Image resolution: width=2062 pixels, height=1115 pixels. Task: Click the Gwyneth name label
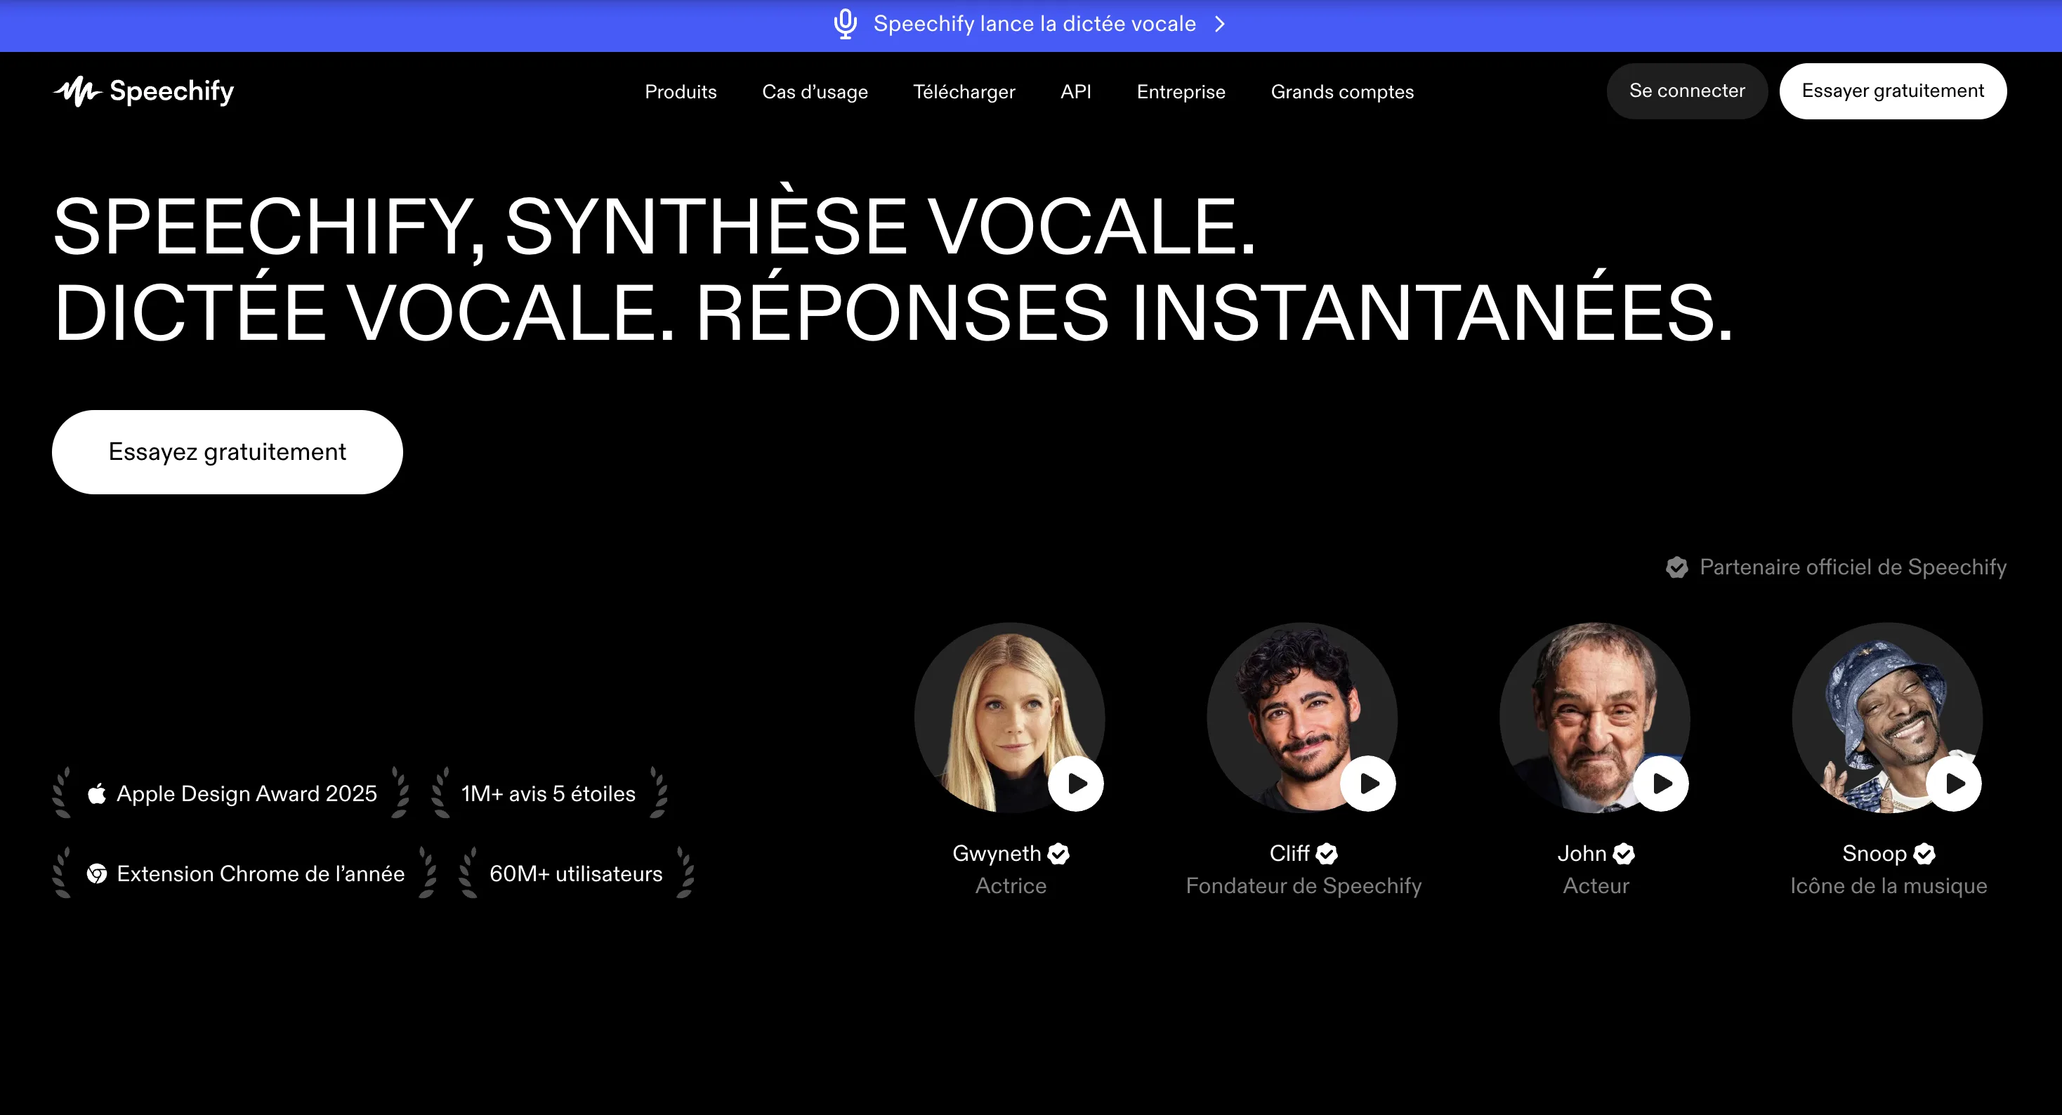pyautogui.click(x=997, y=853)
